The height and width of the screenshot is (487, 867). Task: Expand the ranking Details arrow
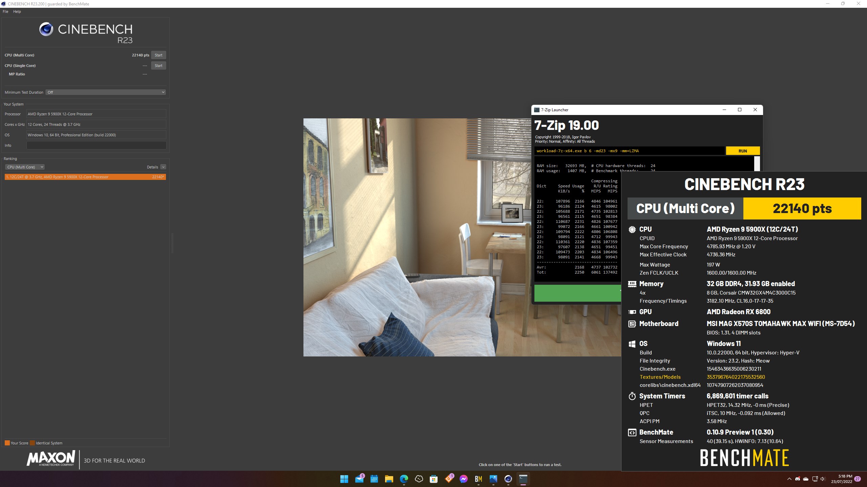(163, 167)
